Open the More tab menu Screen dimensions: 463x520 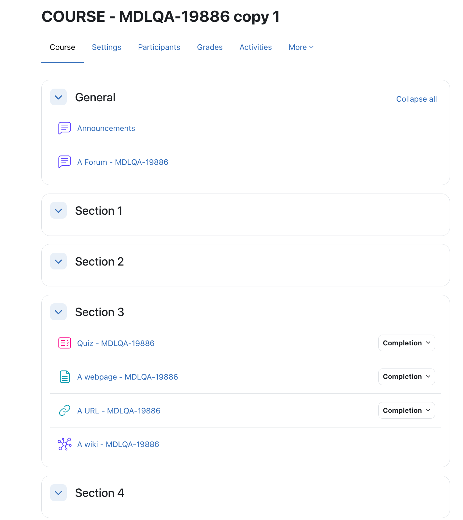[x=301, y=47]
